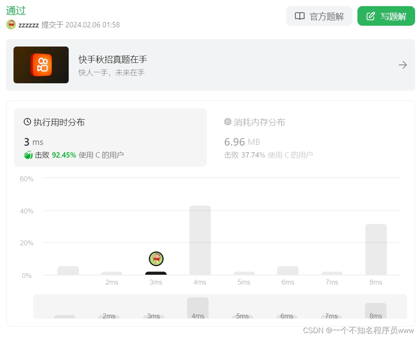The width and height of the screenshot is (420, 338).
Task: Click the 5ms x-axis label in main chart
Action: [x=244, y=282]
